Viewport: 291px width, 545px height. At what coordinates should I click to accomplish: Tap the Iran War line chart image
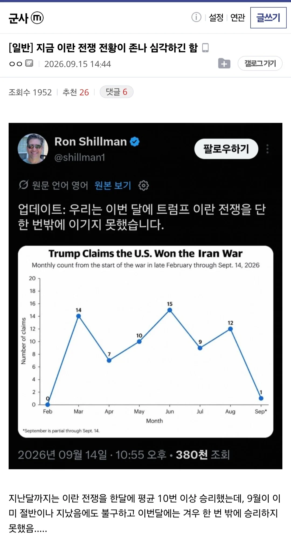coord(145,341)
